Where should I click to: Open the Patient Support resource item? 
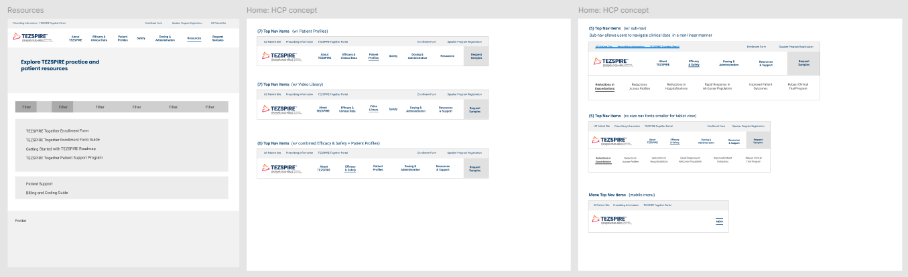click(x=40, y=183)
